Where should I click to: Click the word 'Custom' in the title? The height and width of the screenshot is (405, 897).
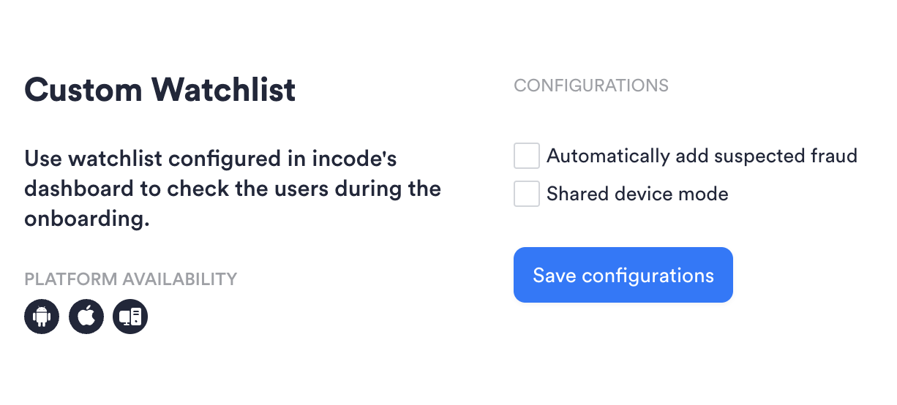[x=83, y=90]
